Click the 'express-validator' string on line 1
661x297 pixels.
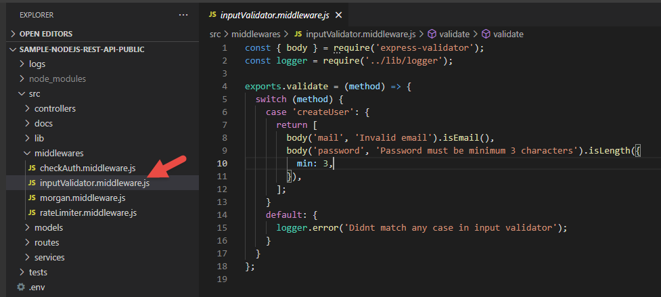(425, 47)
